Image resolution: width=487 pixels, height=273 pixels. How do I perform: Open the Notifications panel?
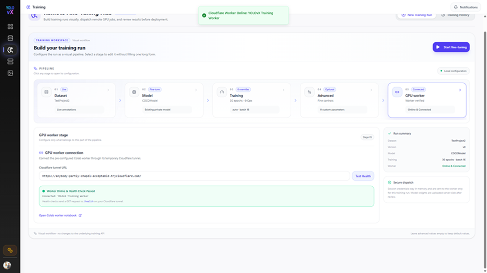466,7
